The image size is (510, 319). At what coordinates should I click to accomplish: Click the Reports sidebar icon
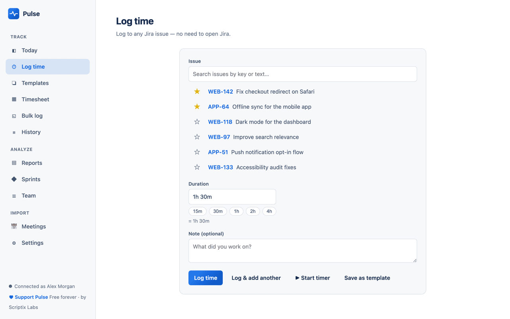point(14,163)
